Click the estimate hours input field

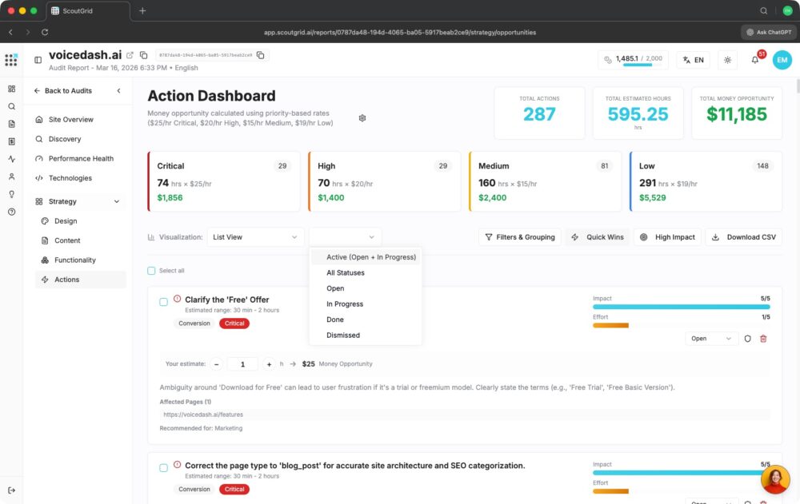(242, 364)
